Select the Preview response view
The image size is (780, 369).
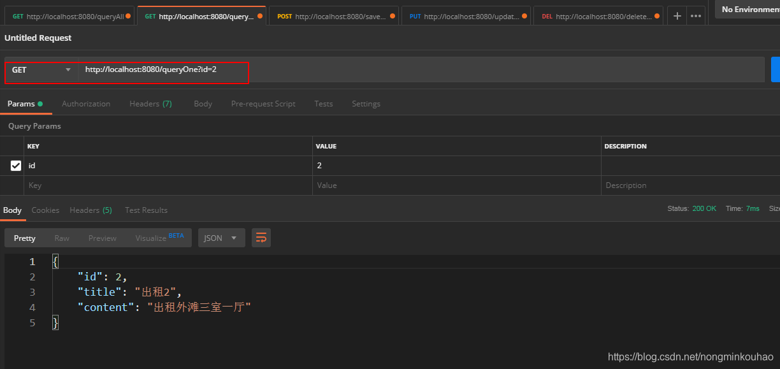point(103,238)
